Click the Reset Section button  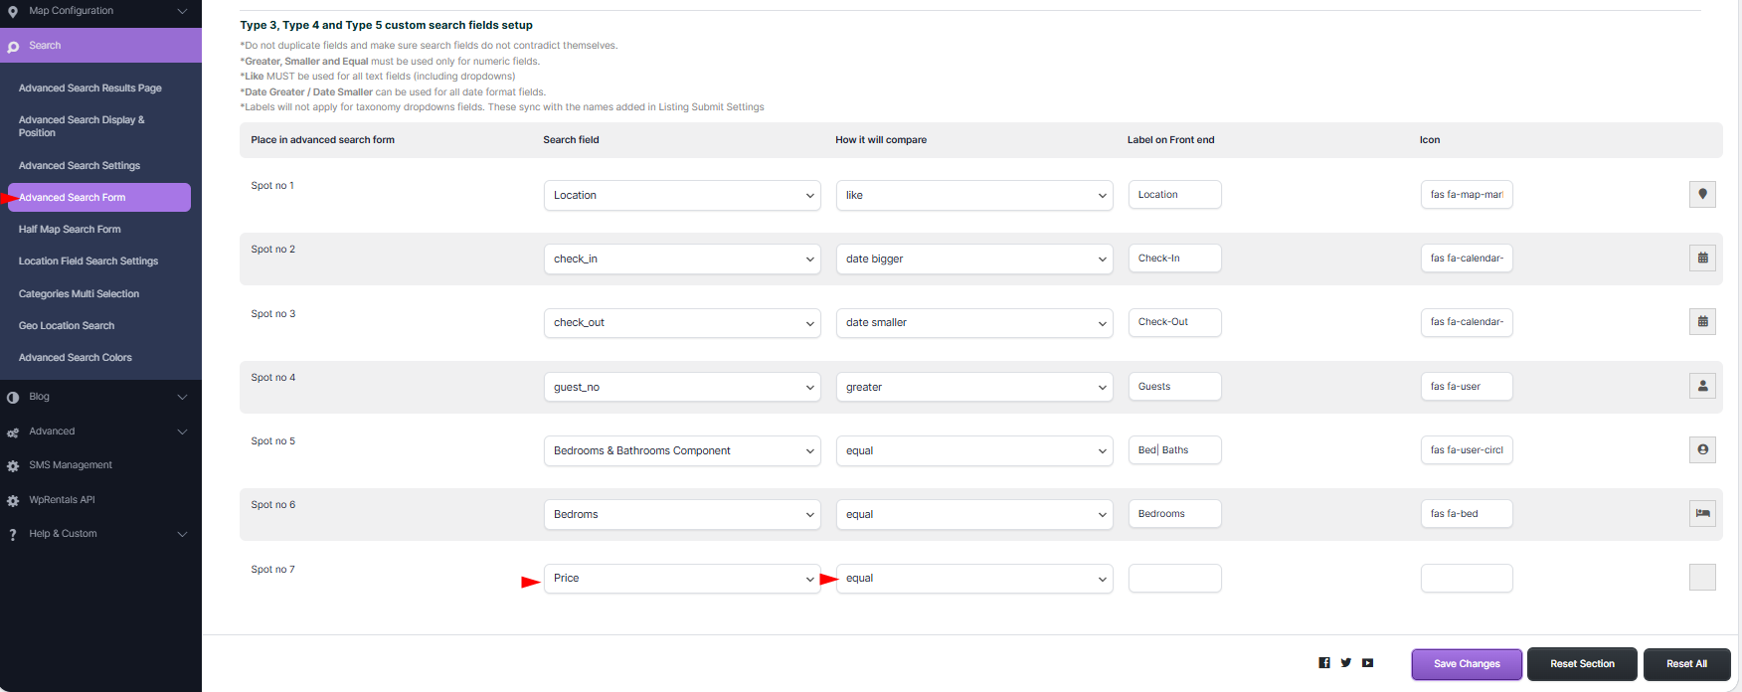pyautogui.click(x=1582, y=664)
